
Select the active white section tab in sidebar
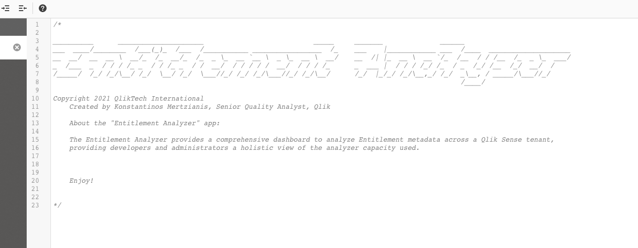tap(13, 47)
